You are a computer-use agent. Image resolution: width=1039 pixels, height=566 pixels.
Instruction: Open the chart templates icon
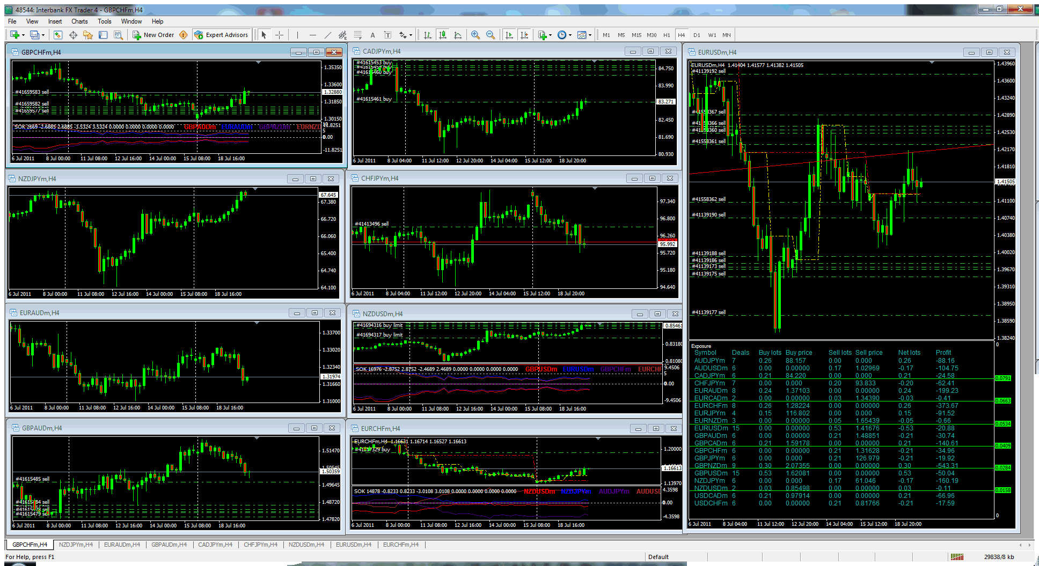pyautogui.click(x=581, y=35)
